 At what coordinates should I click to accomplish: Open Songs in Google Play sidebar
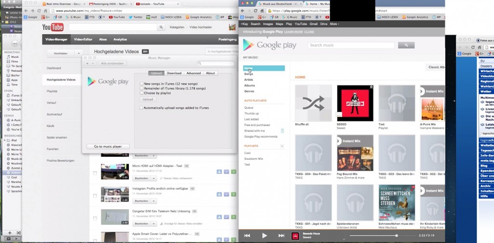248,74
